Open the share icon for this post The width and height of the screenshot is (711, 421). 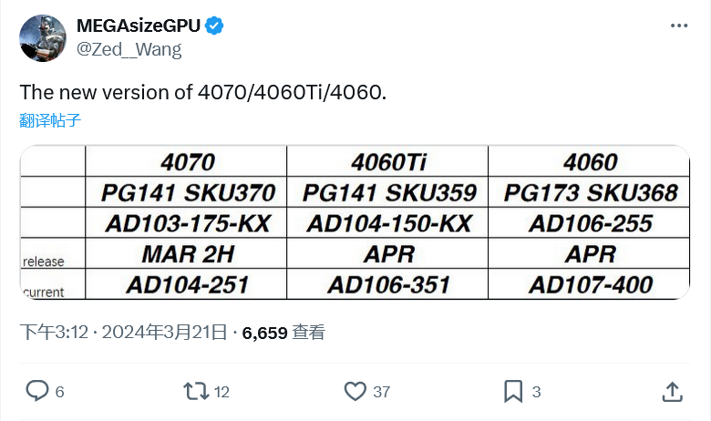672,391
